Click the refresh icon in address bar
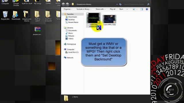This screenshot has width=184, height=103. pyautogui.click(x=120, y=4)
